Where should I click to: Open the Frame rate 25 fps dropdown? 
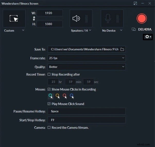(87, 58)
